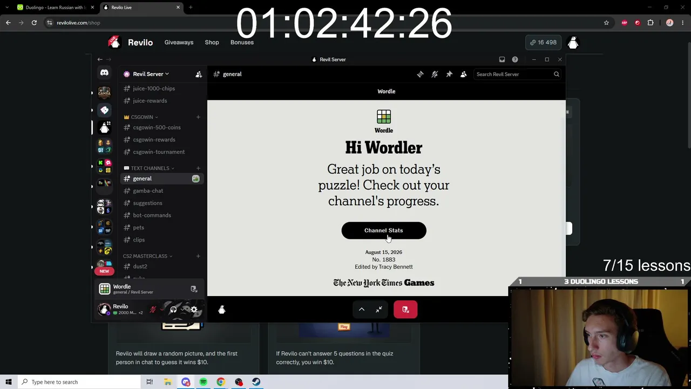Click the Windows Start button
Screen dimensions: 691x389
pos(9,382)
